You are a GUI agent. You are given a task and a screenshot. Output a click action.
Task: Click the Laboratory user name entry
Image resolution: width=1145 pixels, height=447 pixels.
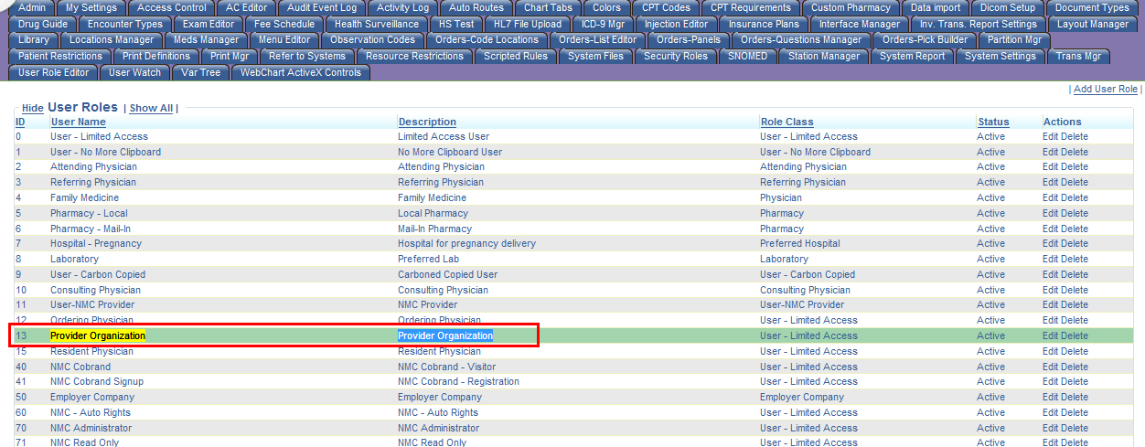tap(74, 259)
